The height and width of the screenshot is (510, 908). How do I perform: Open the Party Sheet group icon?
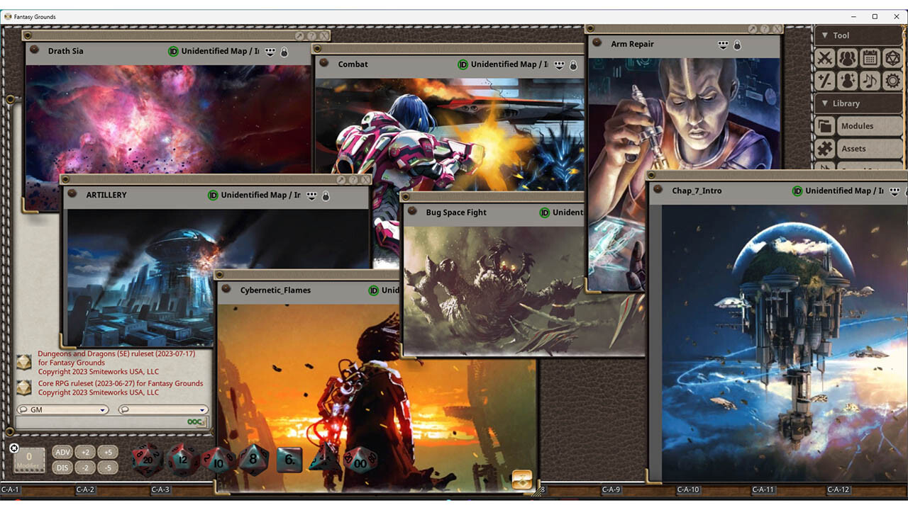(x=848, y=58)
